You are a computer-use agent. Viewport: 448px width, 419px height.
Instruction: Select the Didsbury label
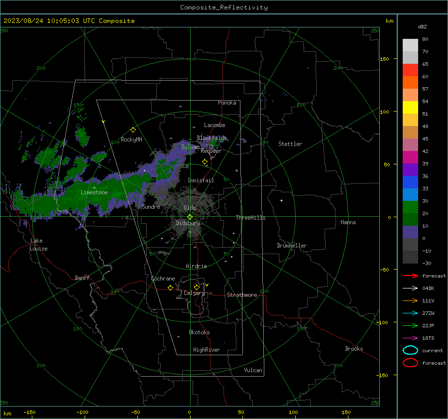click(x=188, y=223)
